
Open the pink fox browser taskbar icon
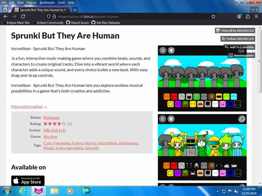[x=39, y=191]
